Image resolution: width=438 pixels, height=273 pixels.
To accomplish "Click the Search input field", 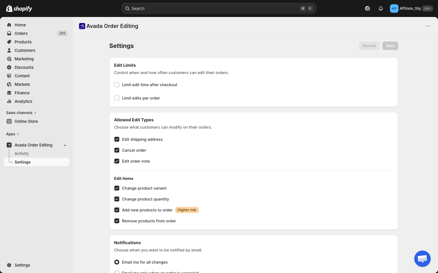I will [219, 8].
